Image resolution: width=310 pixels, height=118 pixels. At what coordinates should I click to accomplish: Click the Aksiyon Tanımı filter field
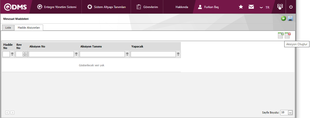click(x=102, y=54)
